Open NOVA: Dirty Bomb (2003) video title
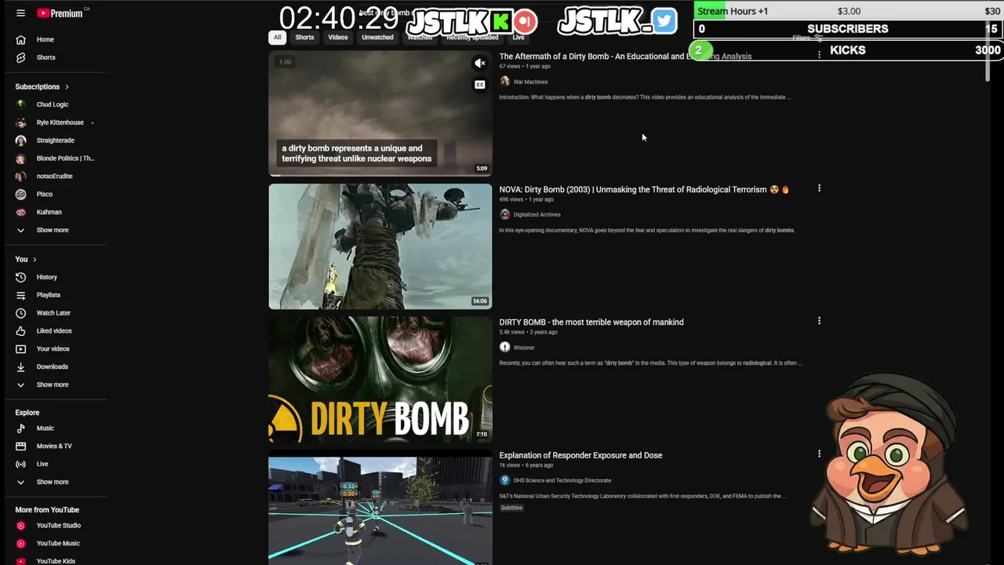 (x=644, y=189)
